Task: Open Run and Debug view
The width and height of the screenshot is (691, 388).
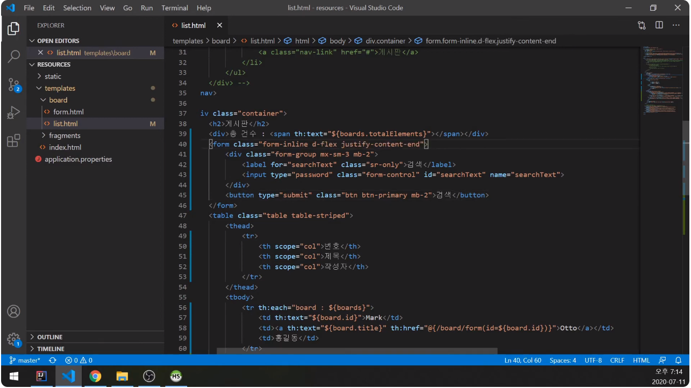Action: tap(13, 113)
